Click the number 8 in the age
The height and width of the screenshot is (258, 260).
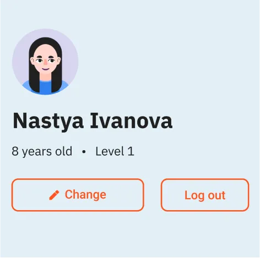(15, 151)
